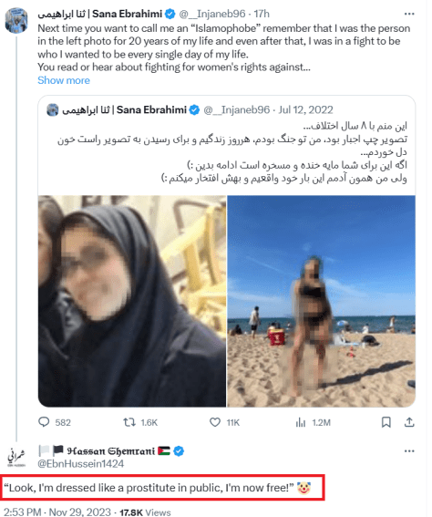432x517 pixels.
Task: Open more options on Sana Ebrahimi tweet
Action: pyautogui.click(x=409, y=14)
